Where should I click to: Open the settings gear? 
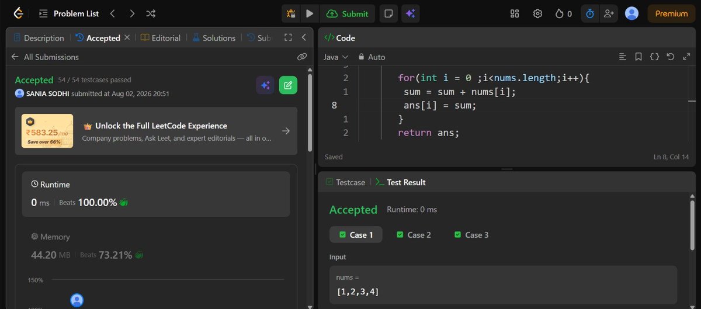(537, 13)
